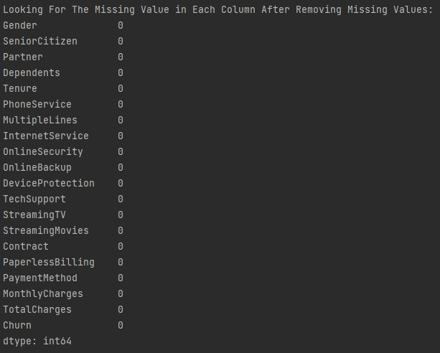Click the SeniorCitizen row label

40,41
